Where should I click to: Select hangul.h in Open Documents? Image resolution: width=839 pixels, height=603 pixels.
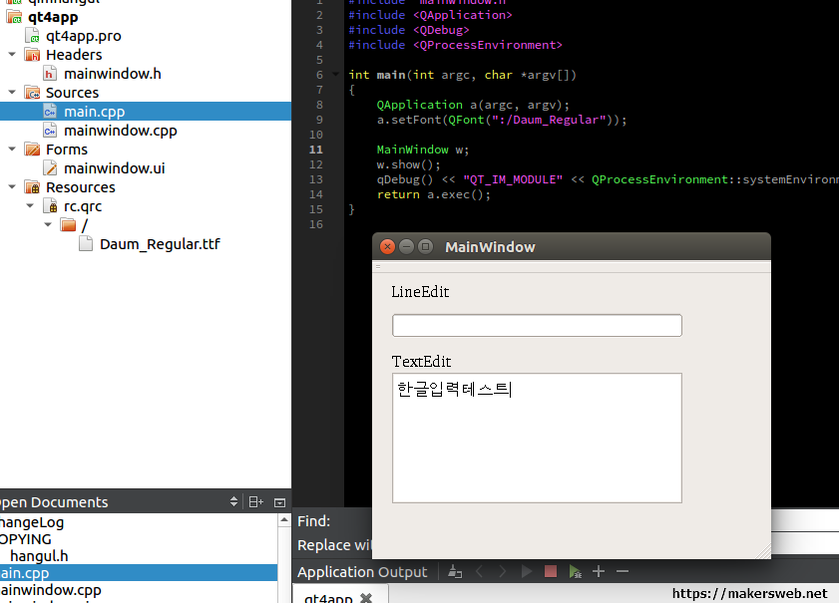click(39, 556)
